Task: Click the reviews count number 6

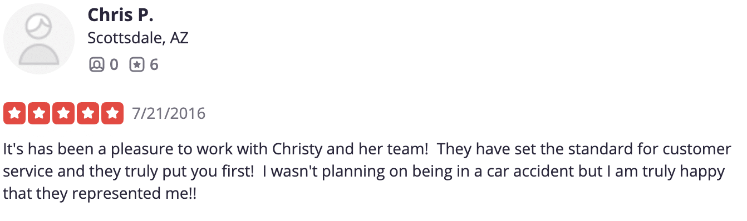Action: [x=154, y=65]
